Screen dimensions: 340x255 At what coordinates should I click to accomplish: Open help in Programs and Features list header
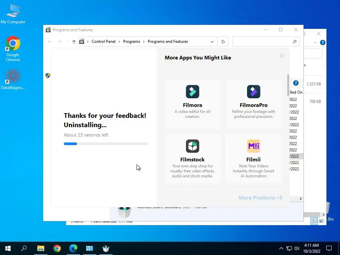pos(296,83)
